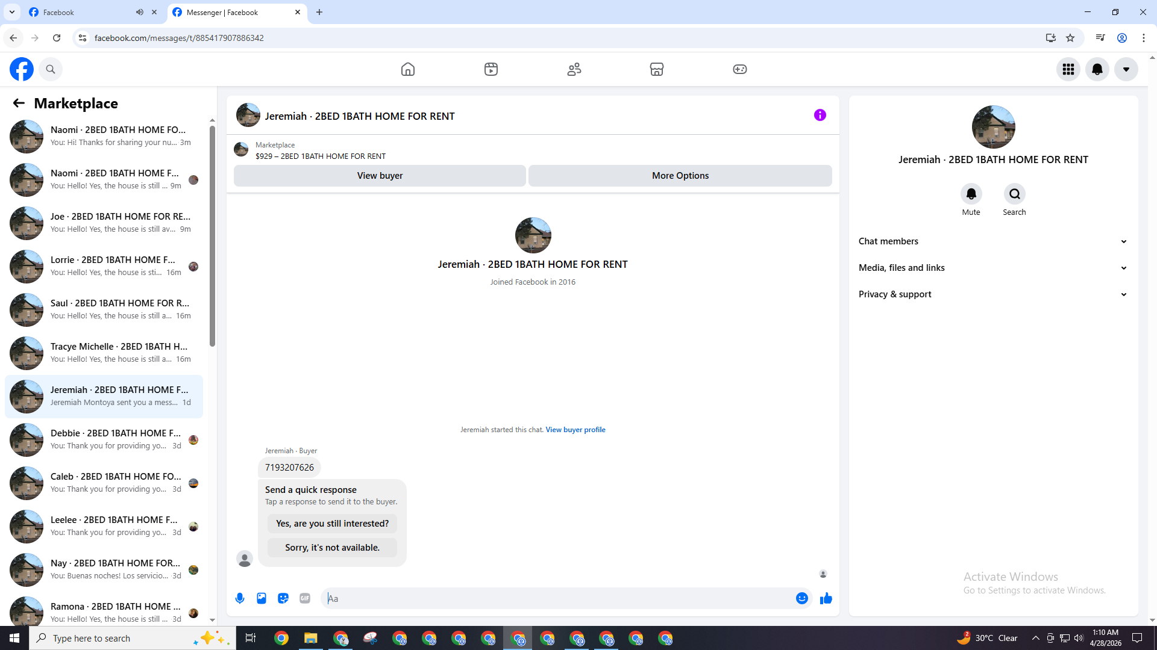Mute this conversation with the bell icon

point(971,194)
